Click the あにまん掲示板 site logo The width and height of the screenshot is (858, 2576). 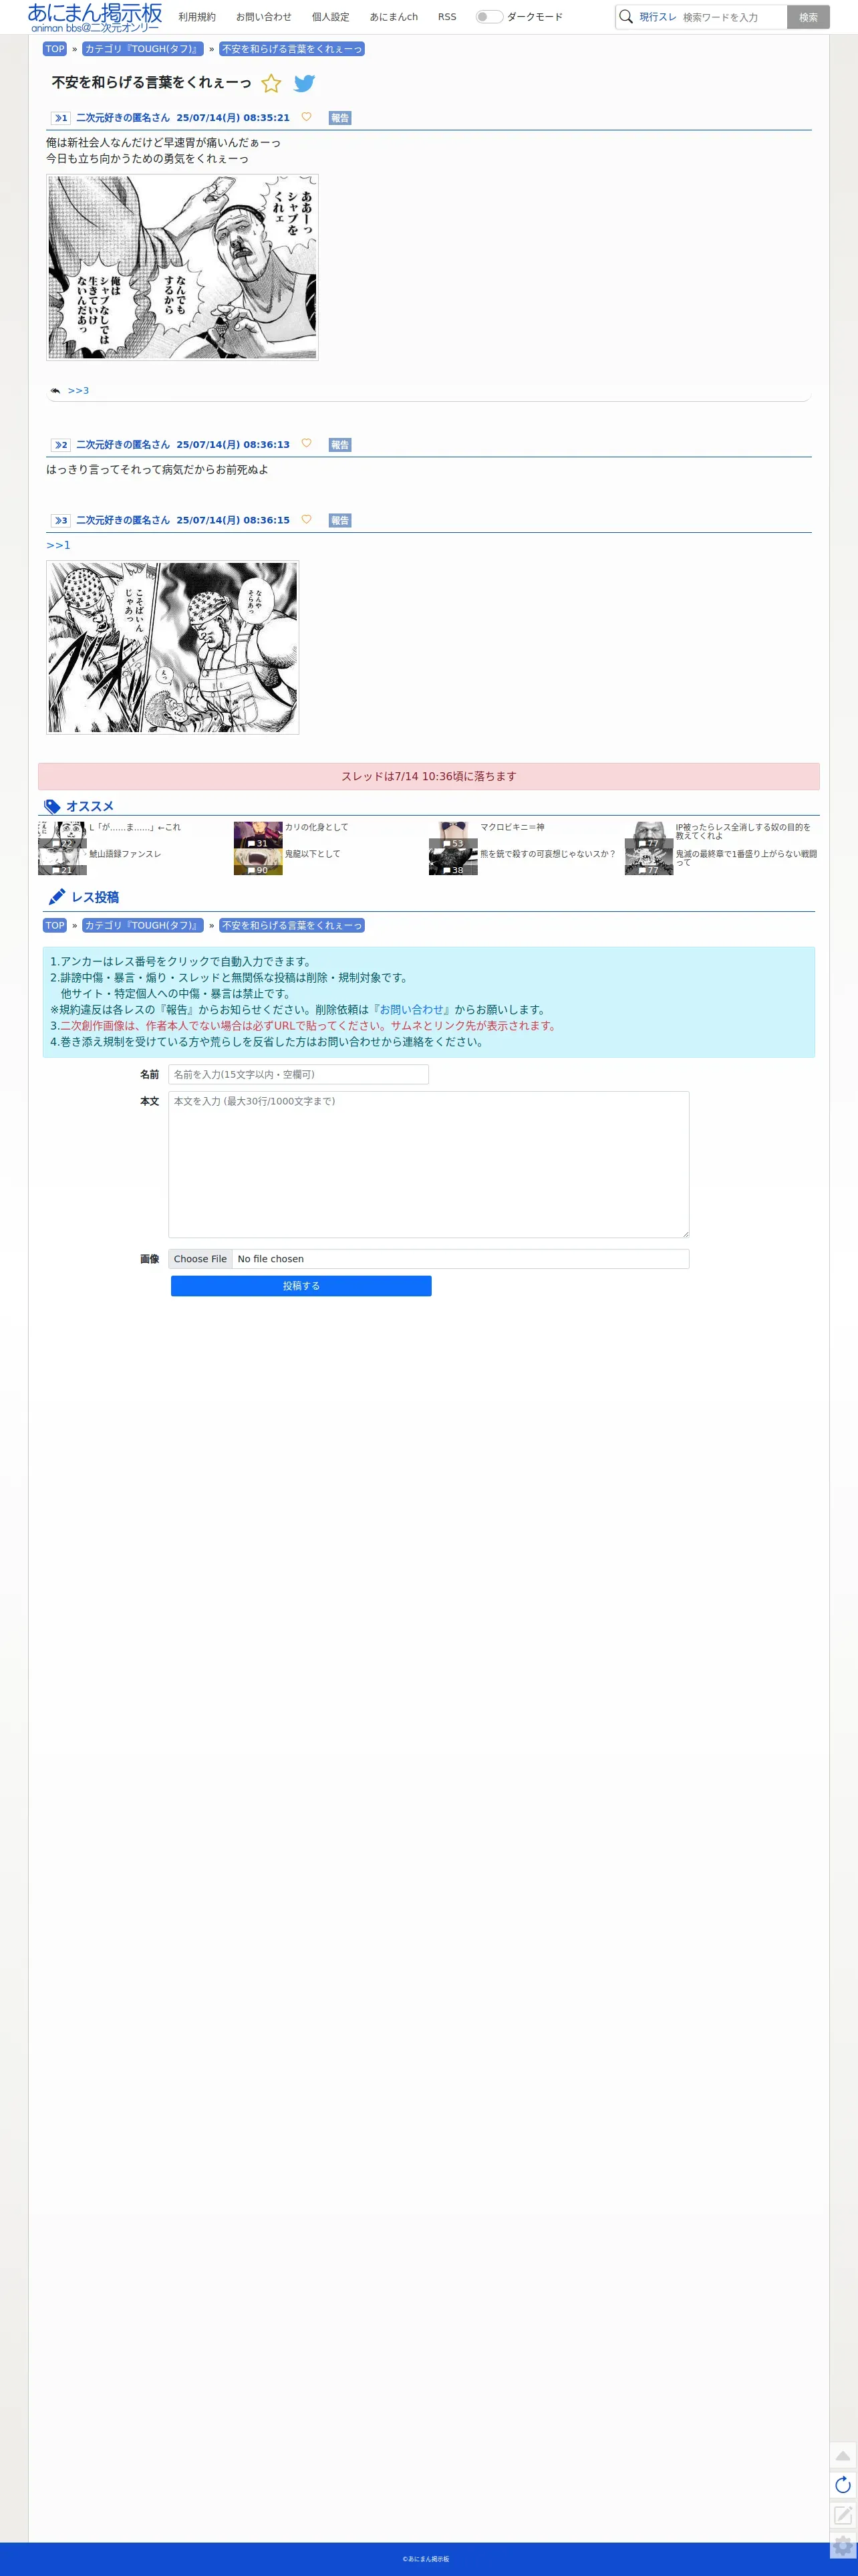(95, 17)
